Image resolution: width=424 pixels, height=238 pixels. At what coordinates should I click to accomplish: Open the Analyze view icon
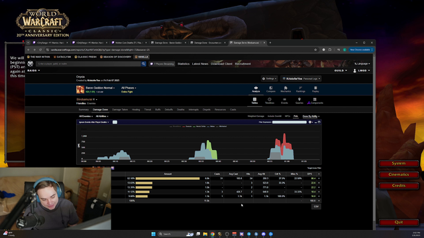[x=256, y=88]
